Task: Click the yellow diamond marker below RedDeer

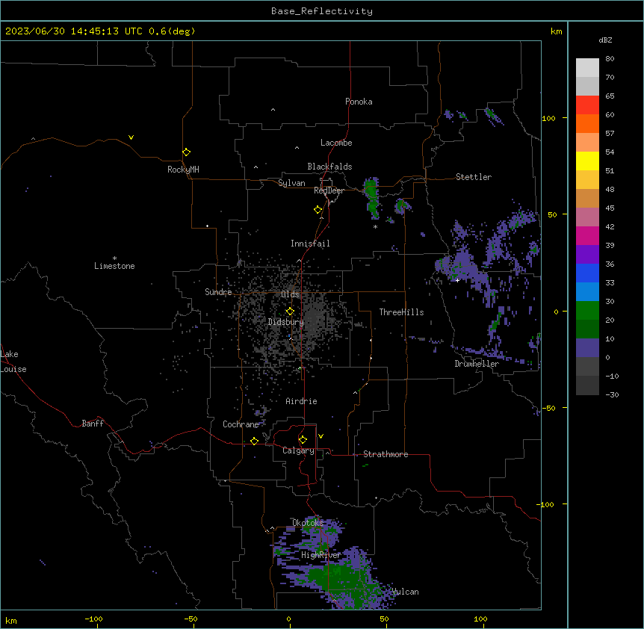Action: [318, 210]
